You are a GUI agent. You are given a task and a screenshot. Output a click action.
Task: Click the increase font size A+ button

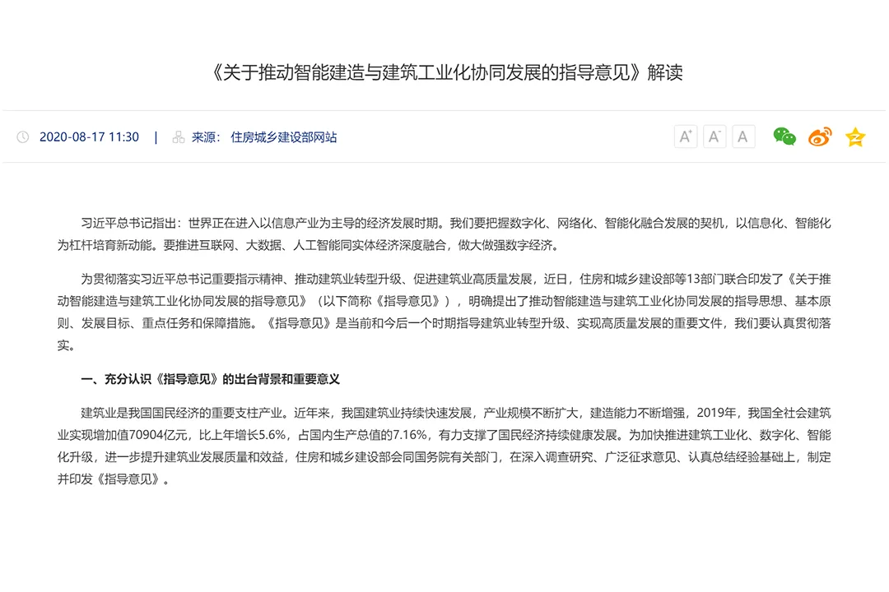tap(685, 136)
